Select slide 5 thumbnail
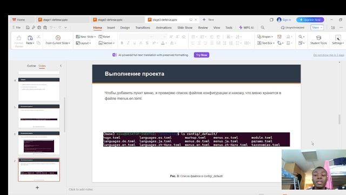The image size is (346, 195). click(39, 116)
